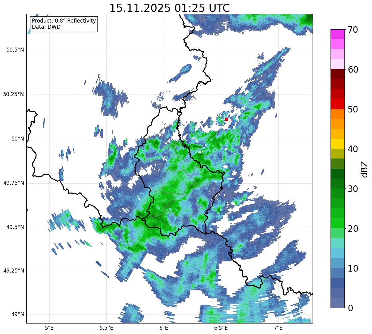
Task: Click the dark maroon colorbar segment below 60
Action: tap(337, 74)
